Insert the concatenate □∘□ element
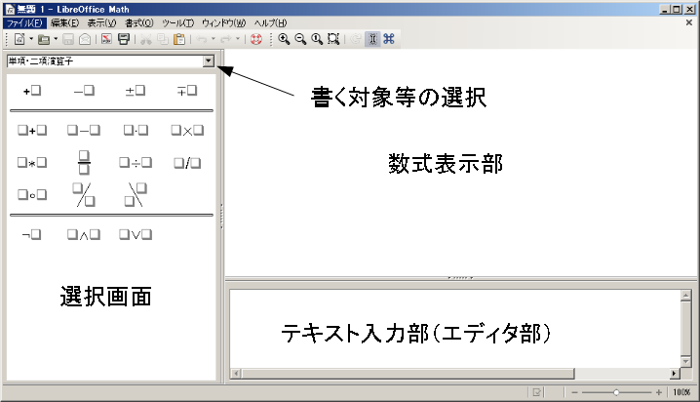Viewport: 700px width, 402px height. coord(32,195)
